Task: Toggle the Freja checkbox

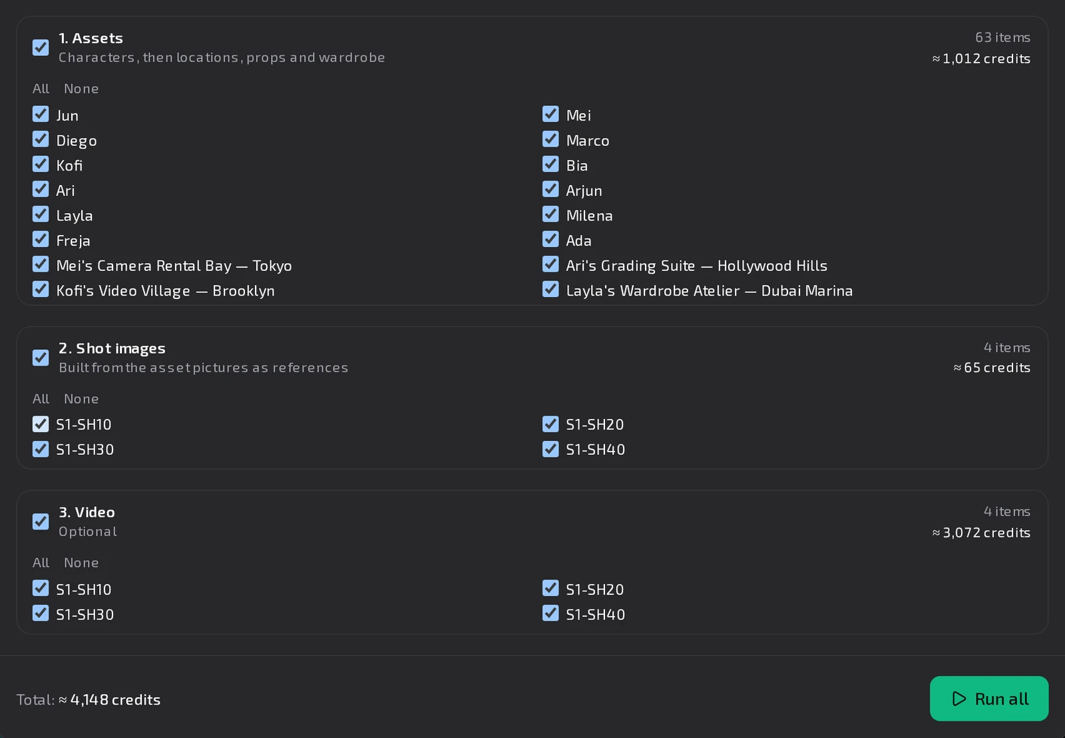Action: click(x=41, y=240)
